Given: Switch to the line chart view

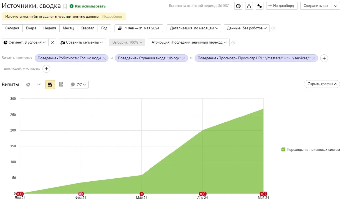Looking at the screenshot, I should click(x=39, y=85).
